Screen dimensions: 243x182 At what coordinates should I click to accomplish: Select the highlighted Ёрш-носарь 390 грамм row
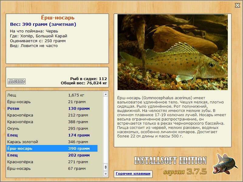[52, 148]
